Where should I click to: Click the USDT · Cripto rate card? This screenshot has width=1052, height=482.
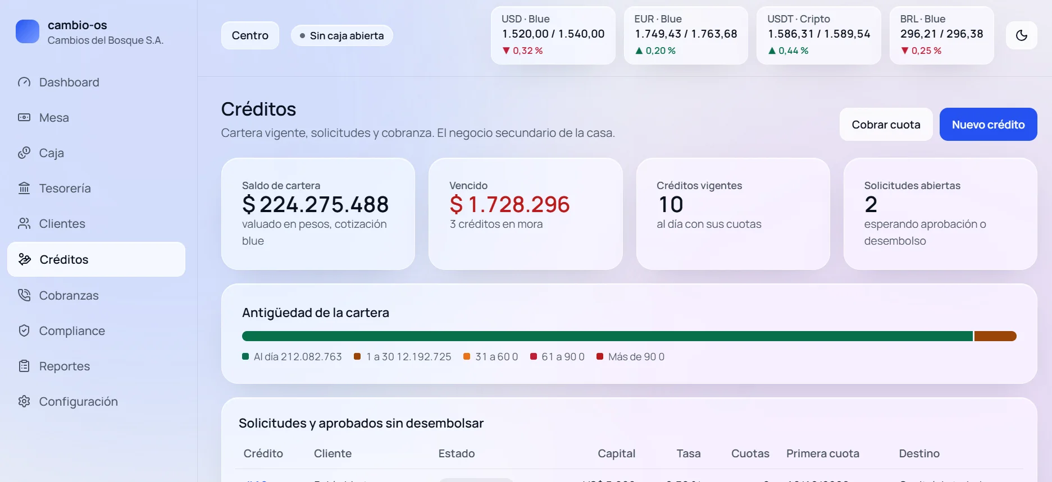[819, 35]
